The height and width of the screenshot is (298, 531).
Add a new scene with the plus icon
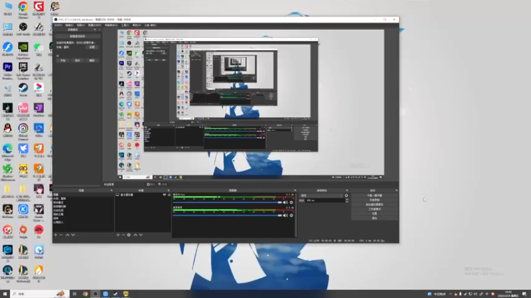coord(56,235)
